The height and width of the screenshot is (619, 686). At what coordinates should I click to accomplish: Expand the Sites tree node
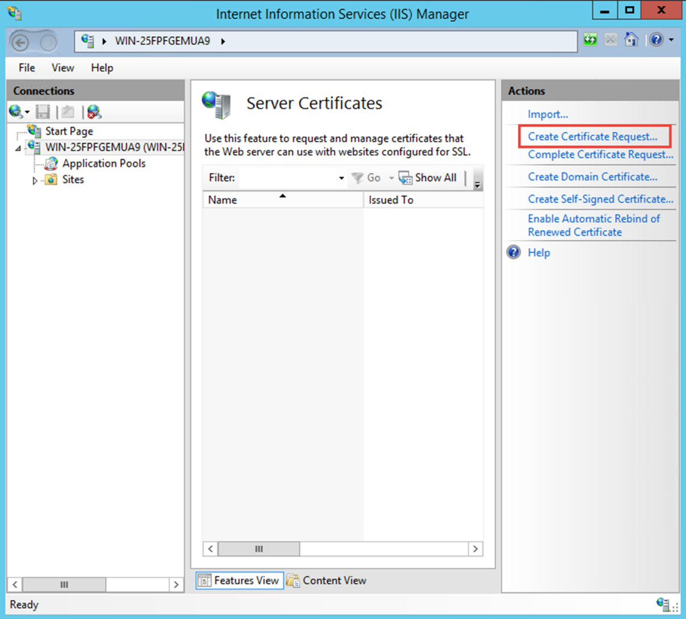[x=35, y=180]
